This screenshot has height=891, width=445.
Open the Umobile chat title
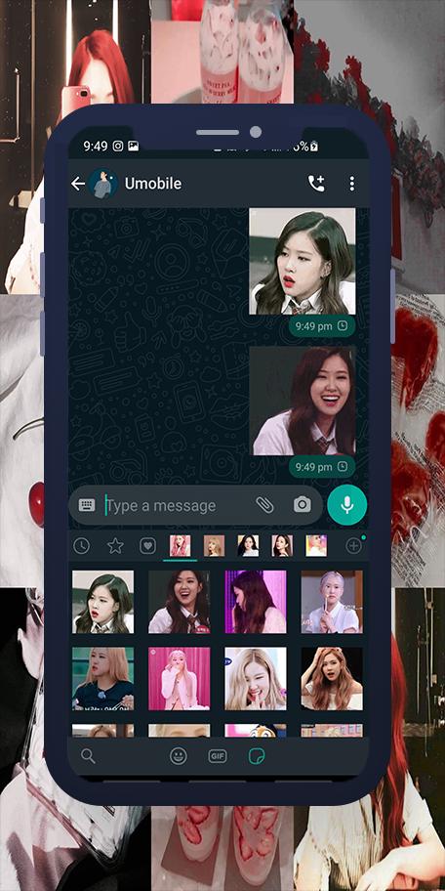pos(153,184)
